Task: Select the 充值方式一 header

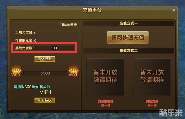Action: (x=128, y=23)
